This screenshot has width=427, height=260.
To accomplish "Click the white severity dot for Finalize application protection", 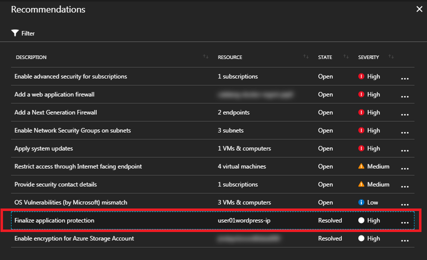I will coord(361,220).
